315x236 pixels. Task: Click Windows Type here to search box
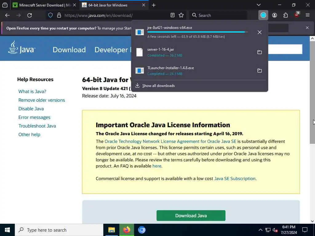[x=59, y=230]
